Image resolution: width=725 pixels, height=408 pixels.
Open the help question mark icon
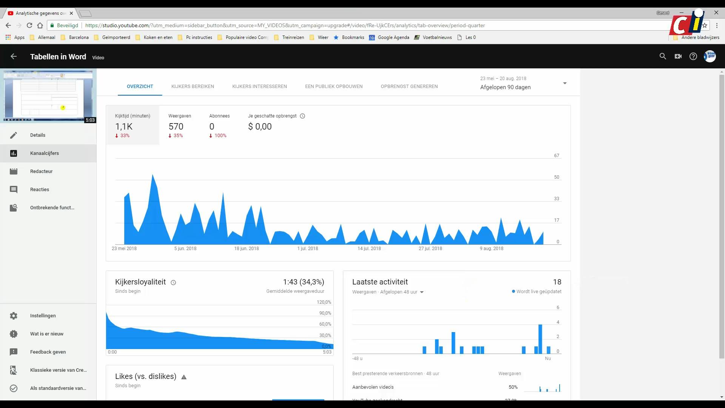click(693, 56)
